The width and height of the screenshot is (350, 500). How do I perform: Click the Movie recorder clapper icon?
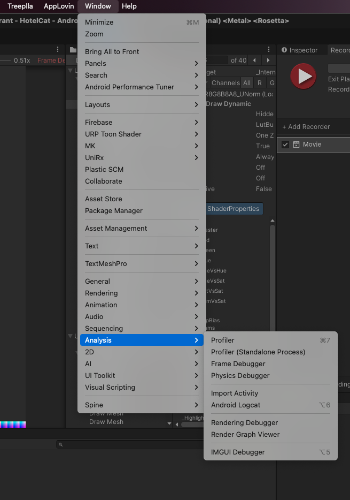coord(296,145)
